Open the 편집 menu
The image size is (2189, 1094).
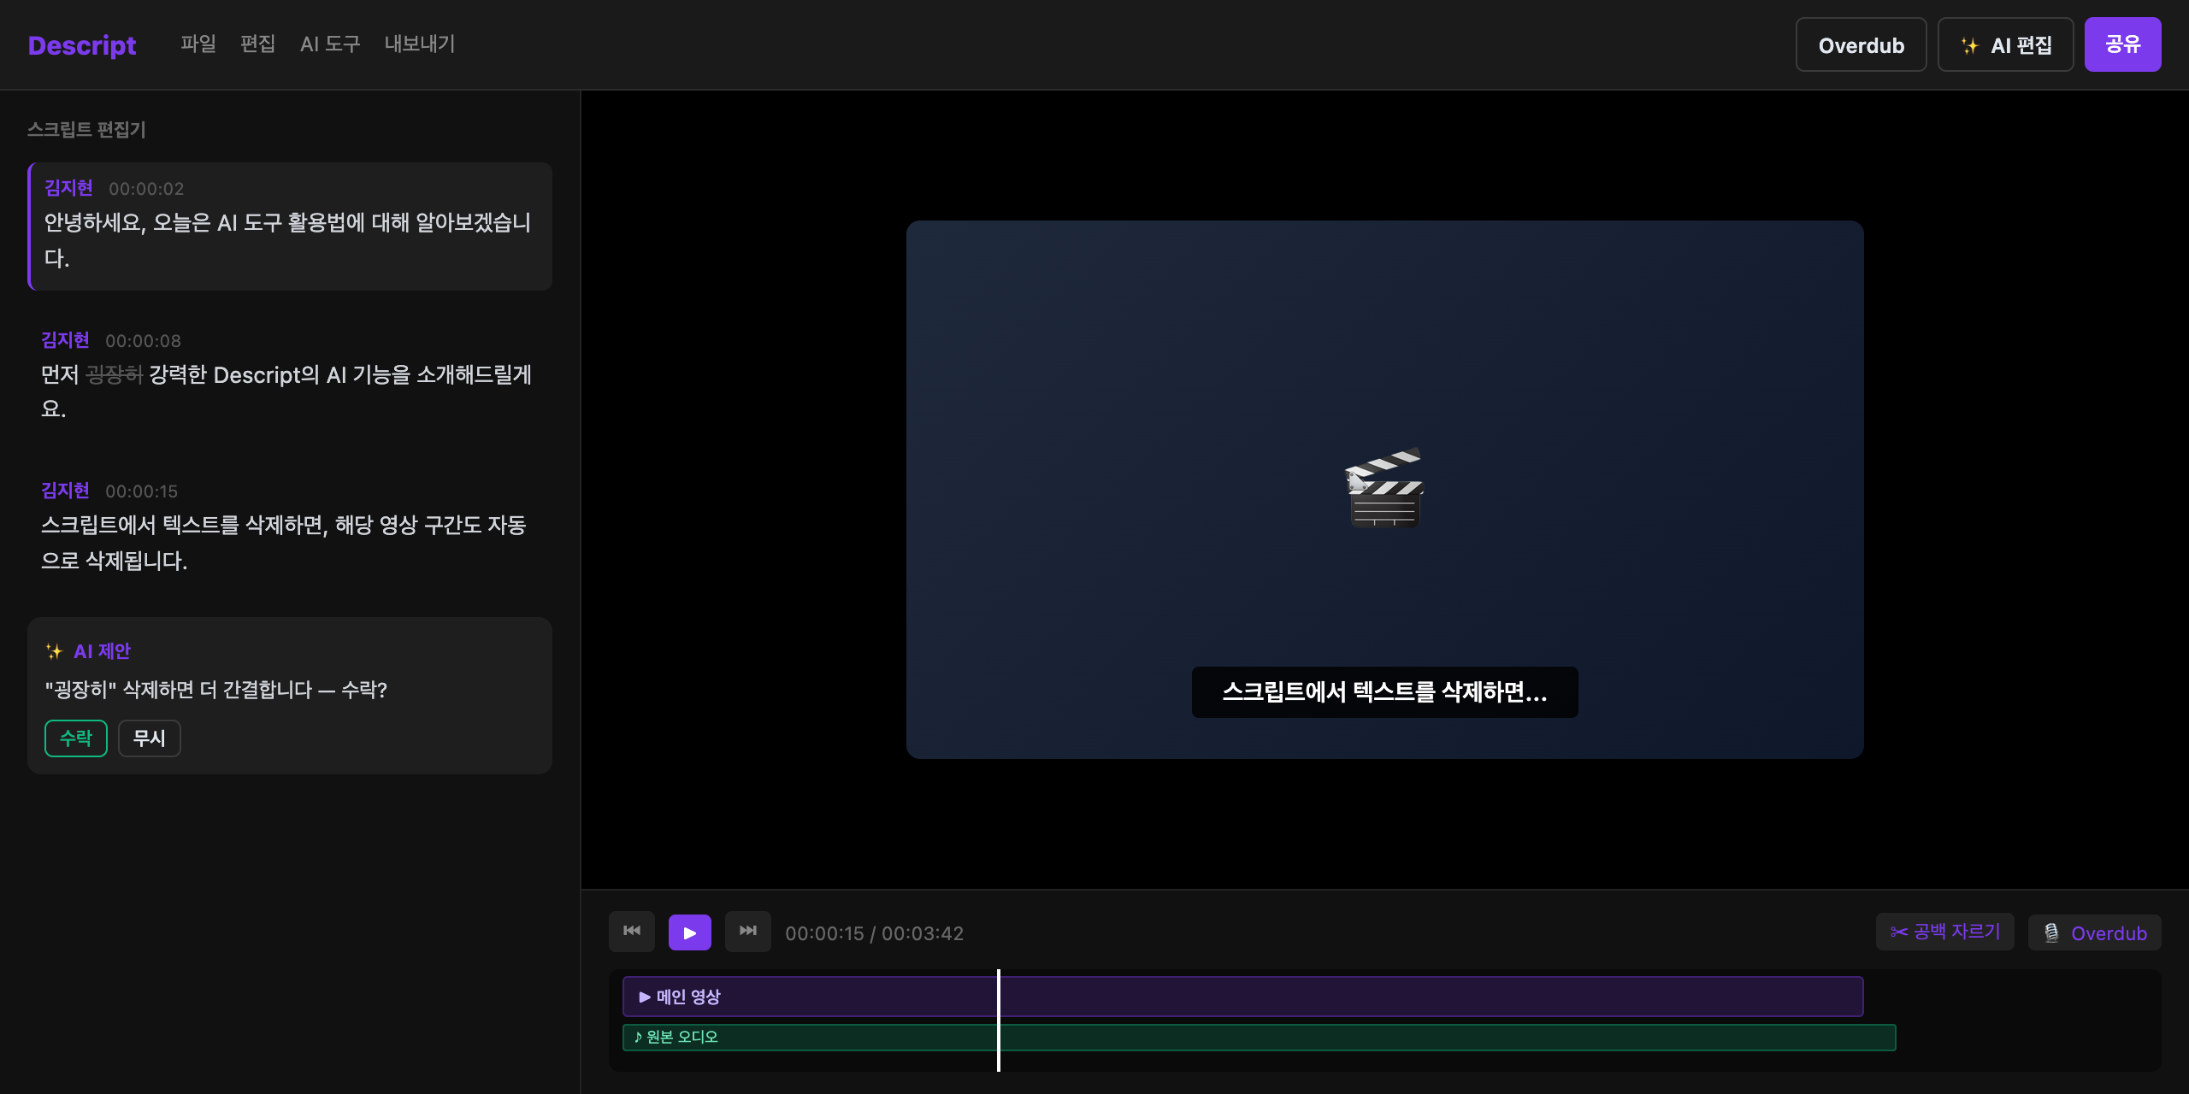pyautogui.click(x=258, y=44)
